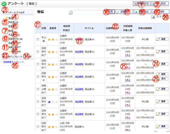
Task: Open 未回答 (3) folder in sidebar
Action: 13,22
